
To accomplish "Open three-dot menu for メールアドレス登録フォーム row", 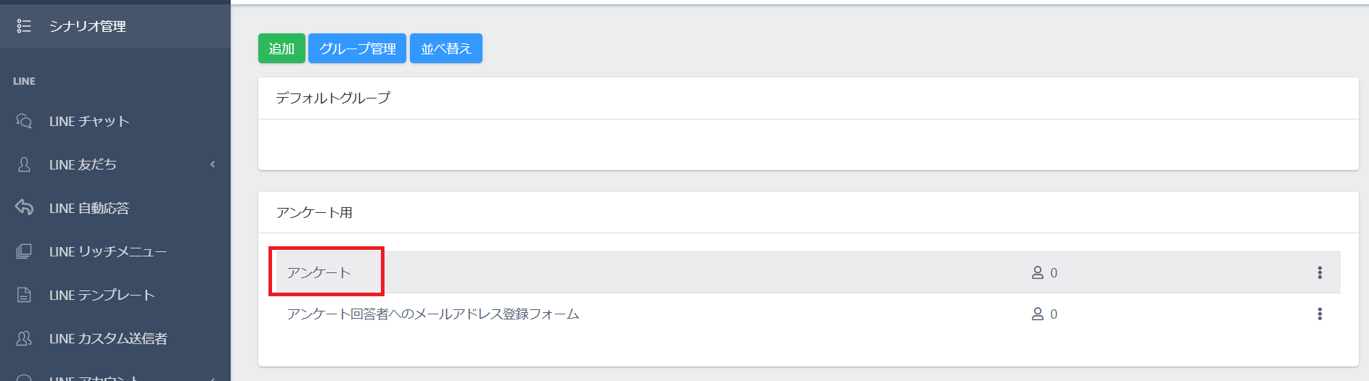I will 1319,314.
